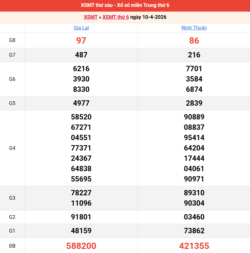Click Ninh Thuận G3 number 89310

[x=194, y=193]
